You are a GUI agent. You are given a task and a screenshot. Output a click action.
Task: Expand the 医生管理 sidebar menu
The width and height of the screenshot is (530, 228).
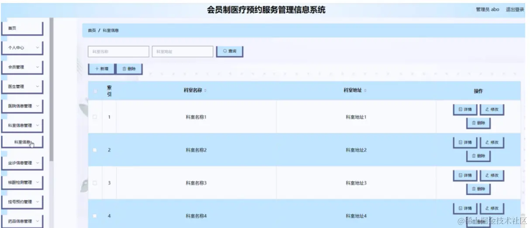22,86
